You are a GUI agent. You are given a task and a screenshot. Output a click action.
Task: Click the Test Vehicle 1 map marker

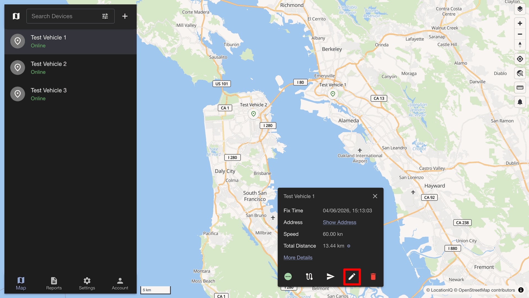point(333,94)
